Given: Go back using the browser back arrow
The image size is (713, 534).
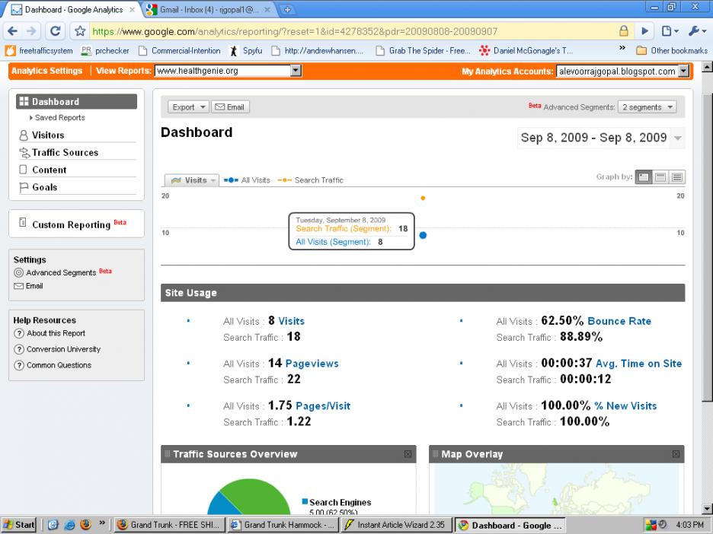Looking at the screenshot, I should 13,31.
